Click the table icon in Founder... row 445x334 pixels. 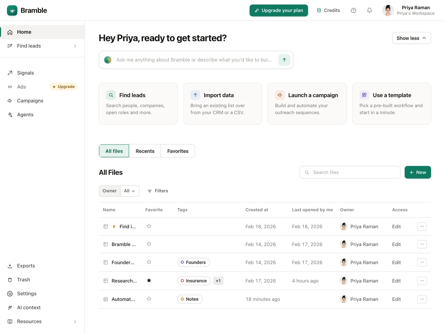[106, 262]
